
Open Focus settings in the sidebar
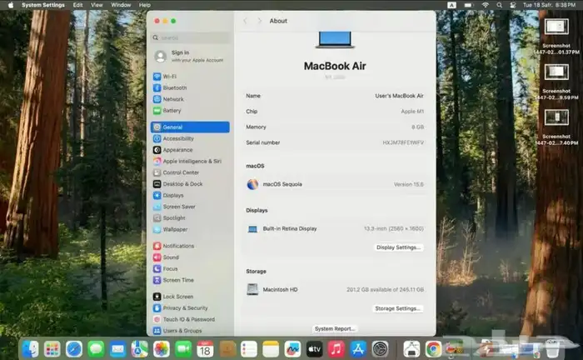pyautogui.click(x=190, y=268)
